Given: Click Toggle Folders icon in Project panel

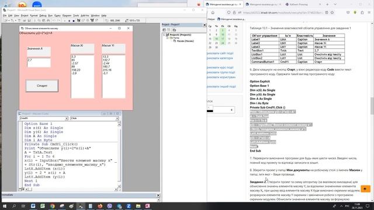Looking at the screenshot, I should pos(174,30).
